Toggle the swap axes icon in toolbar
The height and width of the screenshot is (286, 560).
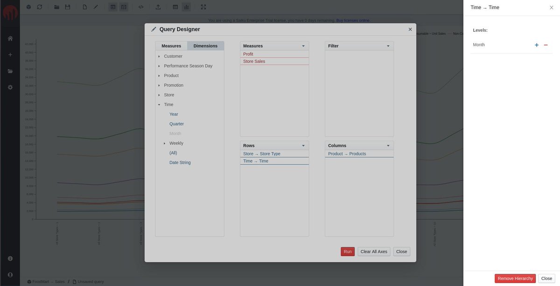pyautogui.click(x=124, y=7)
